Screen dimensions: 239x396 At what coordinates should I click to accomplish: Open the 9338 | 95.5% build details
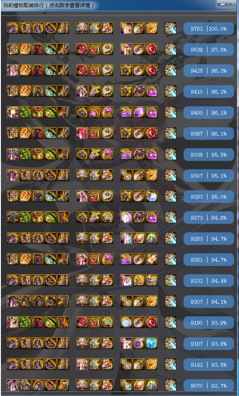pyautogui.click(x=209, y=154)
